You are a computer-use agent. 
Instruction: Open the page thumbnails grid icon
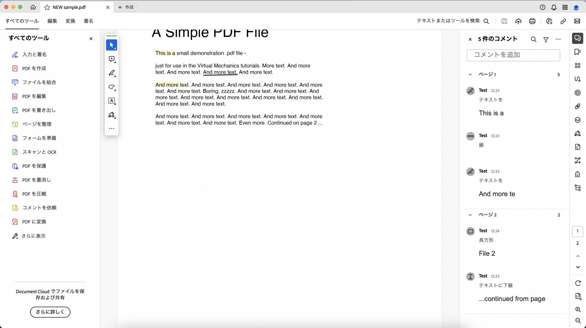(x=577, y=66)
